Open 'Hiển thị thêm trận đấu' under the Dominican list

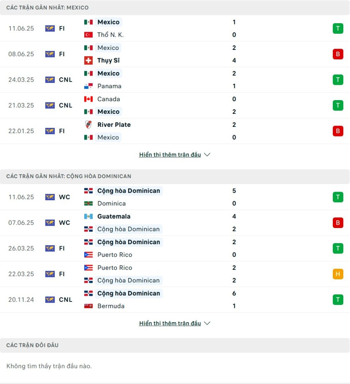170,323
